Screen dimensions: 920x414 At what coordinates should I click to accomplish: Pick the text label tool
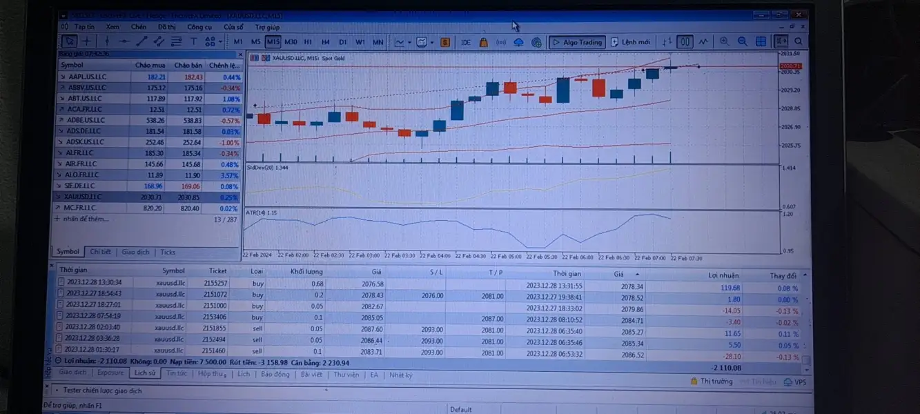(194, 41)
